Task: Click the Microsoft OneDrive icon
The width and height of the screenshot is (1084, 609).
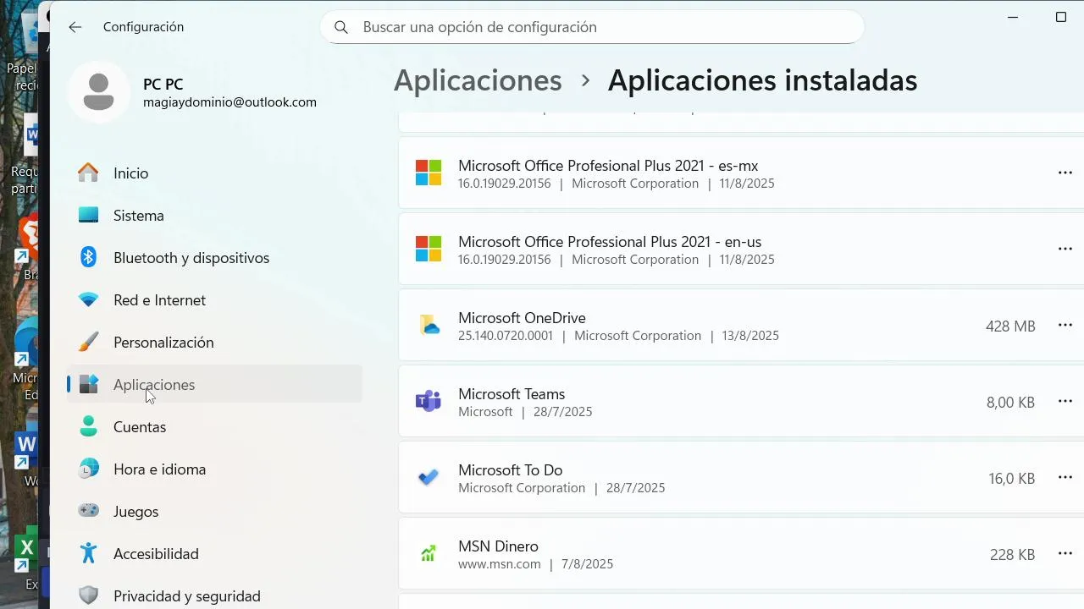Action: [429, 325]
